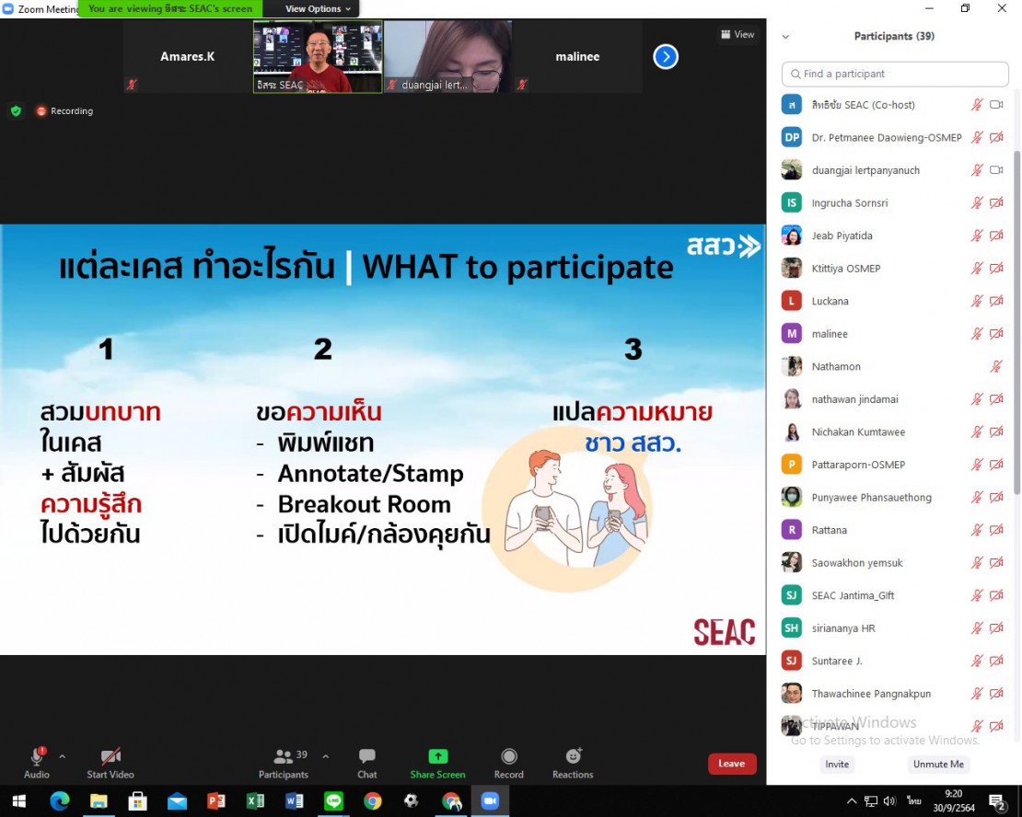Click the green encryption shield icon
This screenshot has height=817, width=1022.
[16, 110]
